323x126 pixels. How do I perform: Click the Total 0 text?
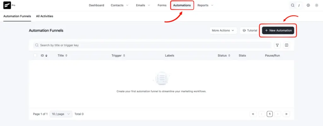pos(79,114)
